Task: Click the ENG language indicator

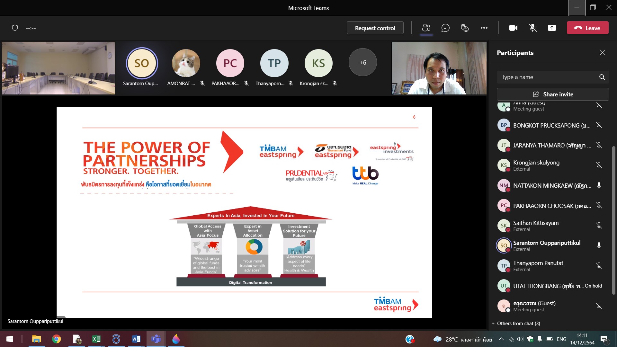Action: click(561, 339)
